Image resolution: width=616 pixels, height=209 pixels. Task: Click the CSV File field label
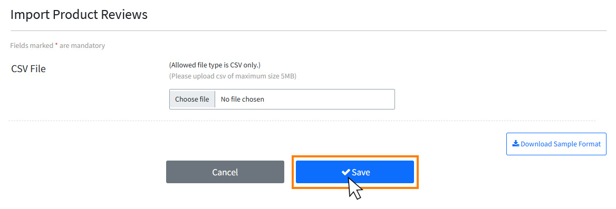[28, 69]
